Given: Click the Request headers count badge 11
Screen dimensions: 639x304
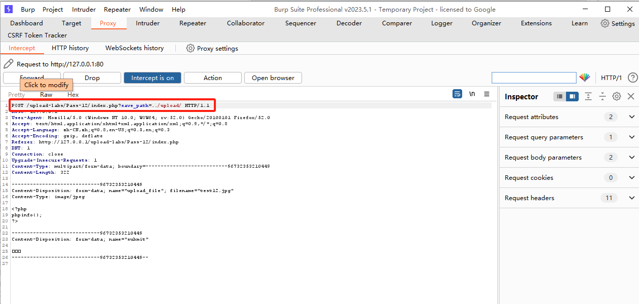Looking at the screenshot, I should pyautogui.click(x=609, y=198).
